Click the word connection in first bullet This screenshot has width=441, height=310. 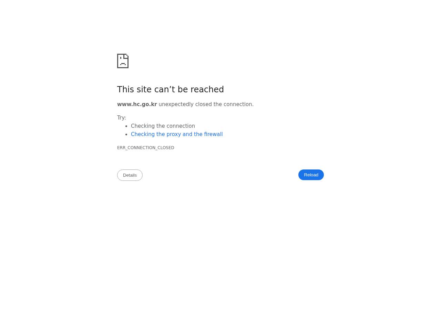point(181,126)
